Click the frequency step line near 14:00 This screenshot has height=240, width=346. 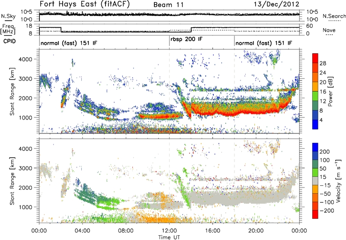click(191, 29)
